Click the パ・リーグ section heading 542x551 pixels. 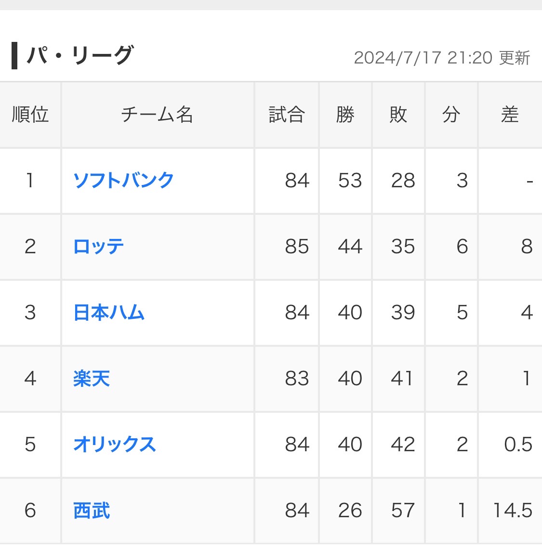79,56
